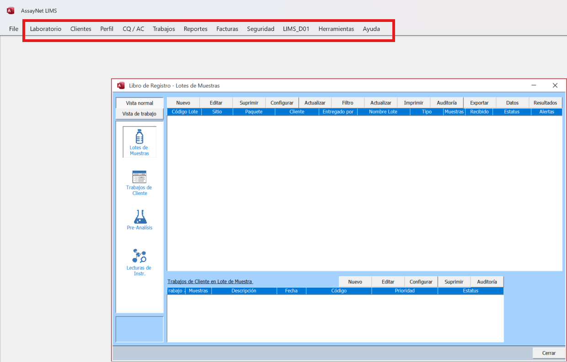
Task: Sort by the Alertas column header
Action: pos(546,112)
